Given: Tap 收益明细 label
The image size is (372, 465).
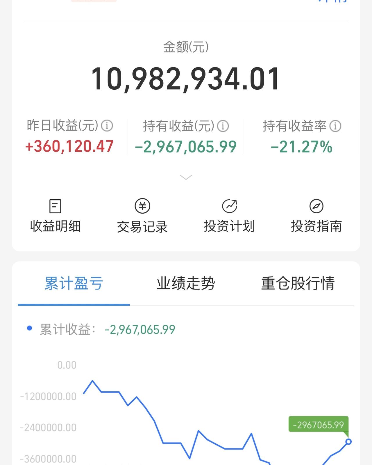Looking at the screenshot, I should 55,226.
